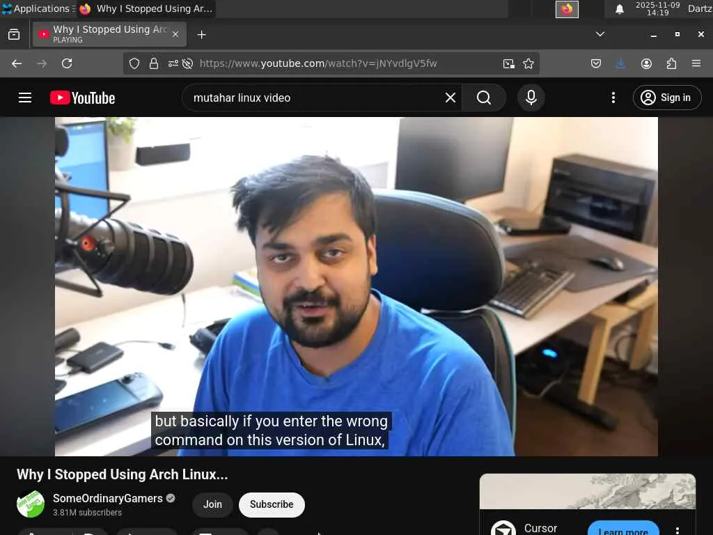Open site permissions icon in address bar
Viewport: 713px width, 535px height.
pos(173,63)
